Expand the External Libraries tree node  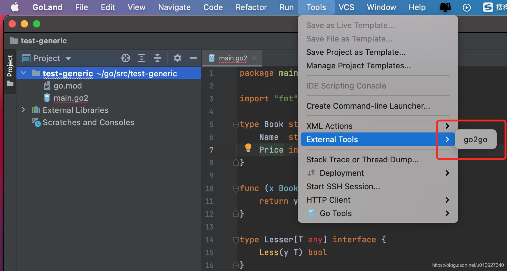pos(23,110)
